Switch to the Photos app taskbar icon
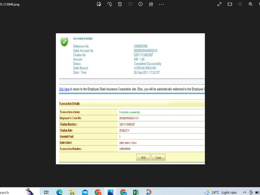Viewport: 260px width, 195px height. point(110,192)
